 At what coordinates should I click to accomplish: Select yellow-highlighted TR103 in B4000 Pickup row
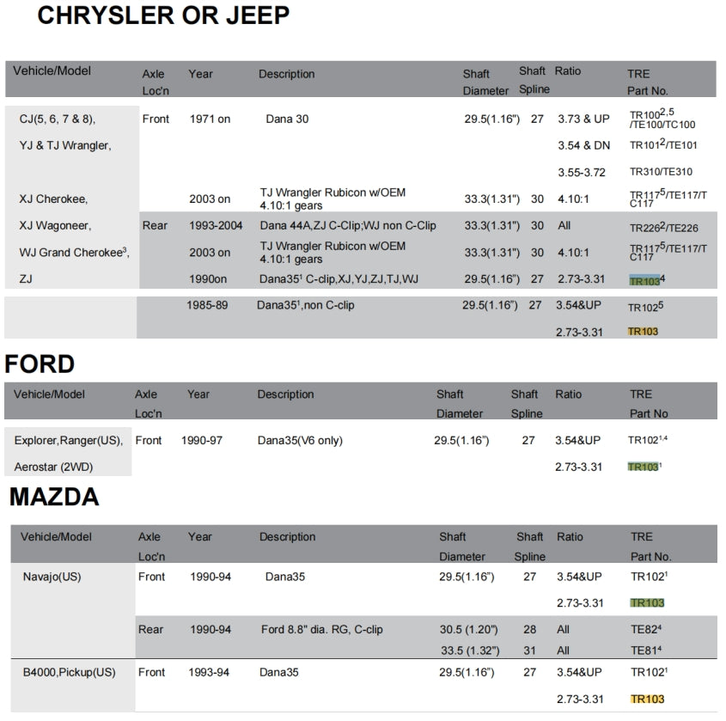pos(646,700)
